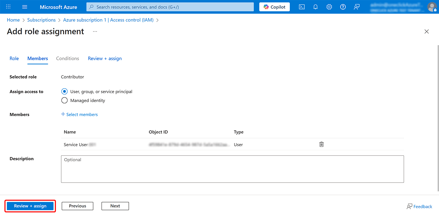The image size is (439, 217).
Task: Select User, group, or service principal option
Action: pos(64,92)
